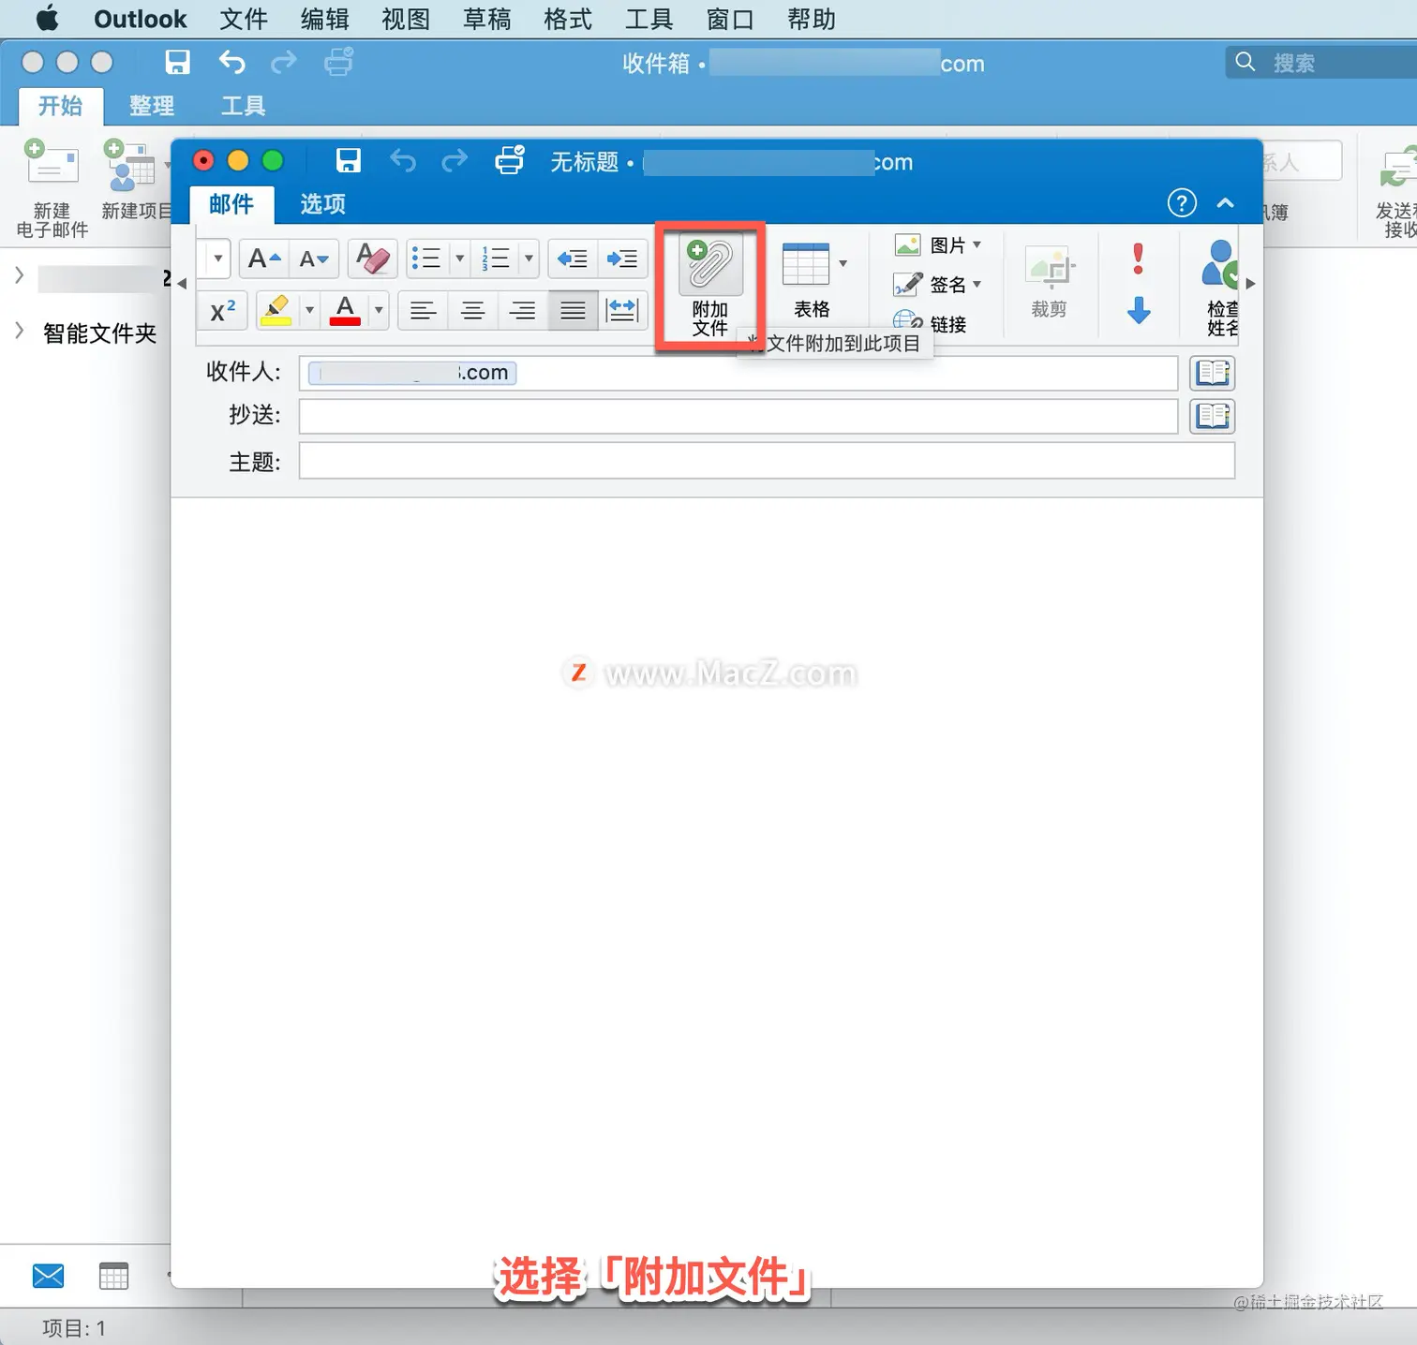Open the font color dropdown arrow
Image resolution: width=1417 pixels, height=1345 pixels.
pos(379,311)
